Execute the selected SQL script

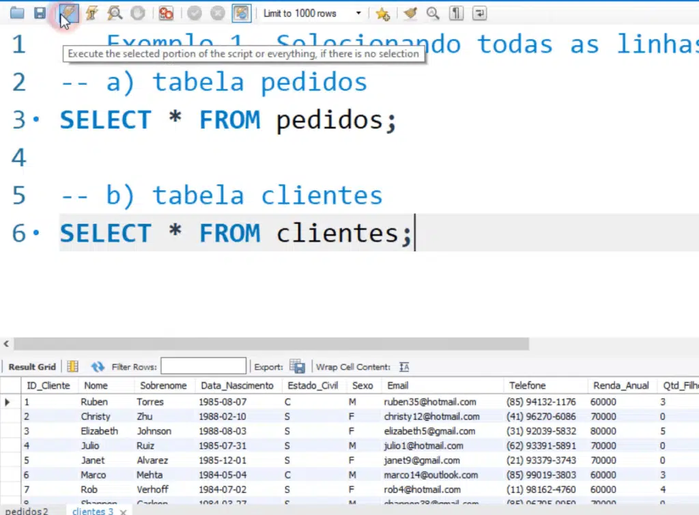(67, 13)
